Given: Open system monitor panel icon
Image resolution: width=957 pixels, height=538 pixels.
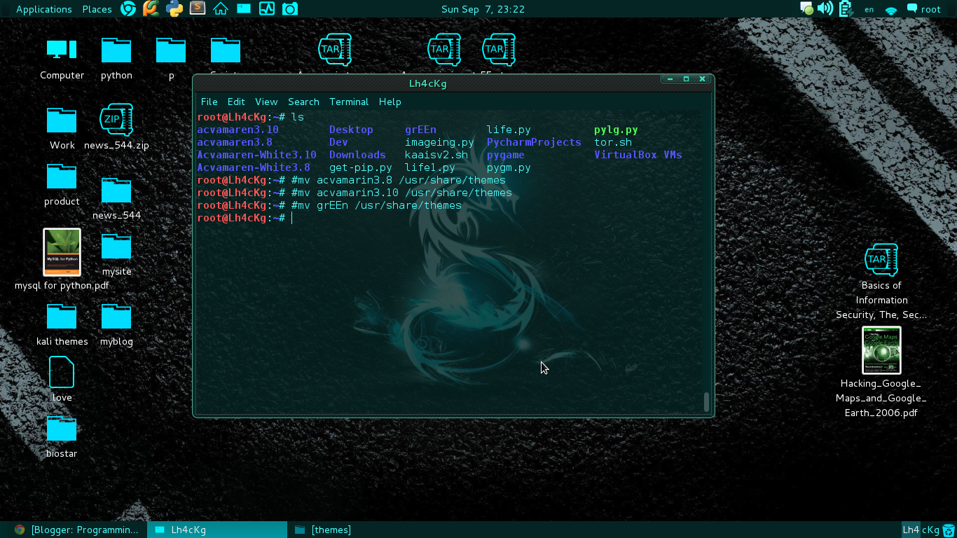Looking at the screenshot, I should (266, 8).
